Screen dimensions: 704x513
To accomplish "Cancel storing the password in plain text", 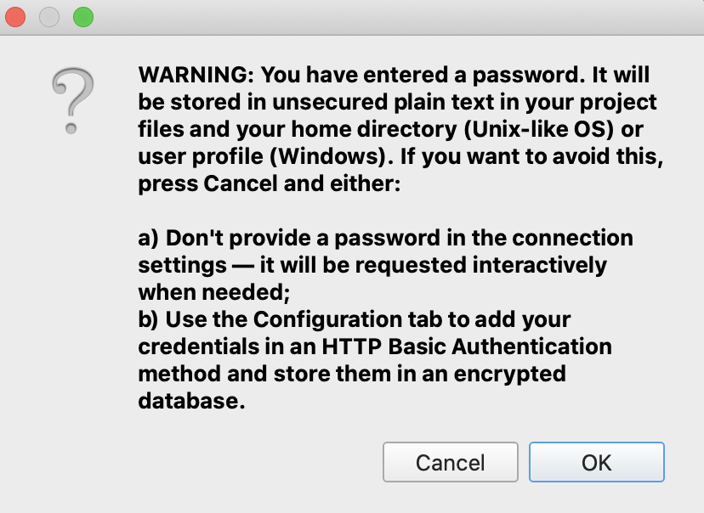I will pyautogui.click(x=451, y=462).
